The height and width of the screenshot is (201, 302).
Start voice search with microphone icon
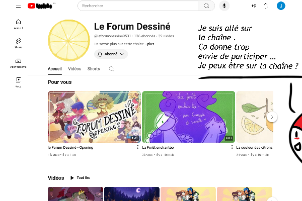click(x=224, y=6)
